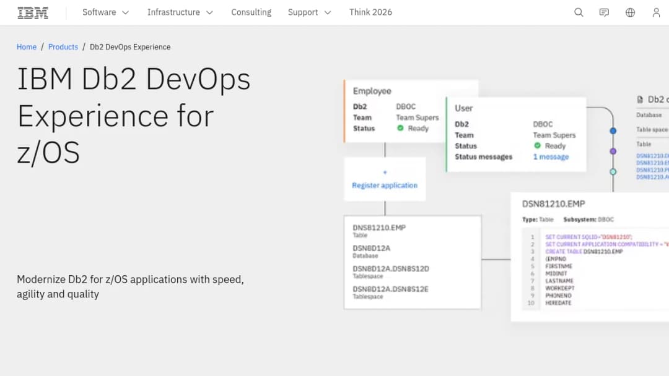Expand the Infrastructure menu
The width and height of the screenshot is (669, 376).
(180, 12)
